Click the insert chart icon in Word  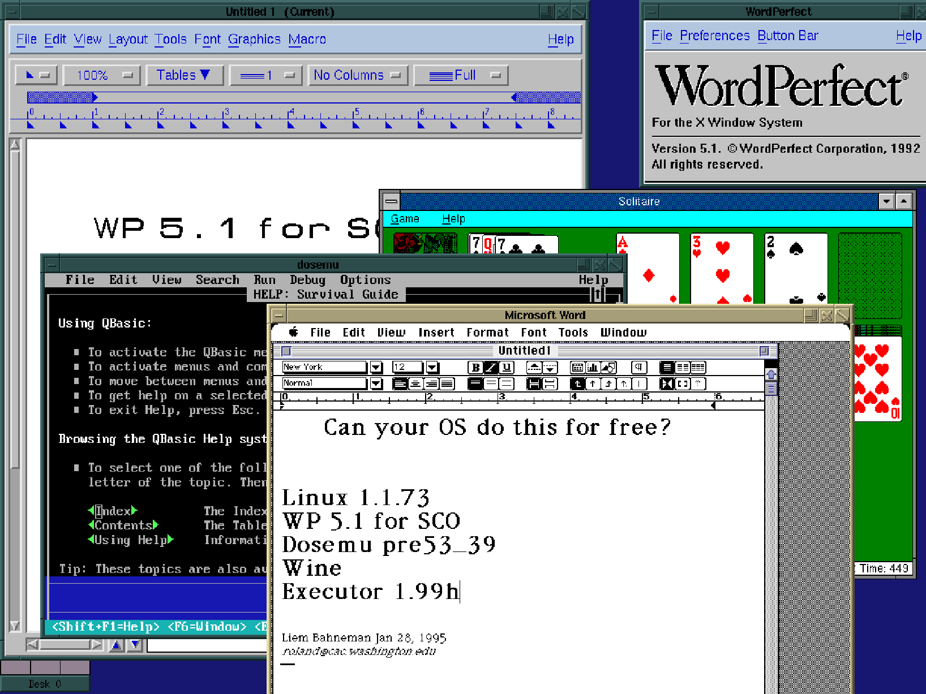point(593,368)
